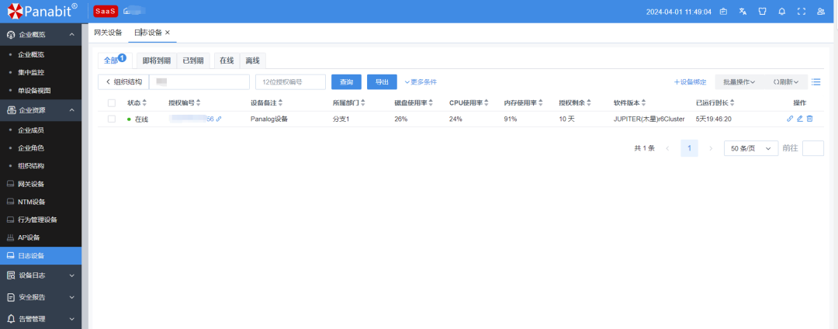Viewport: 838px width, 329px height.
Task: Click the red SaaS badge
Action: (106, 11)
